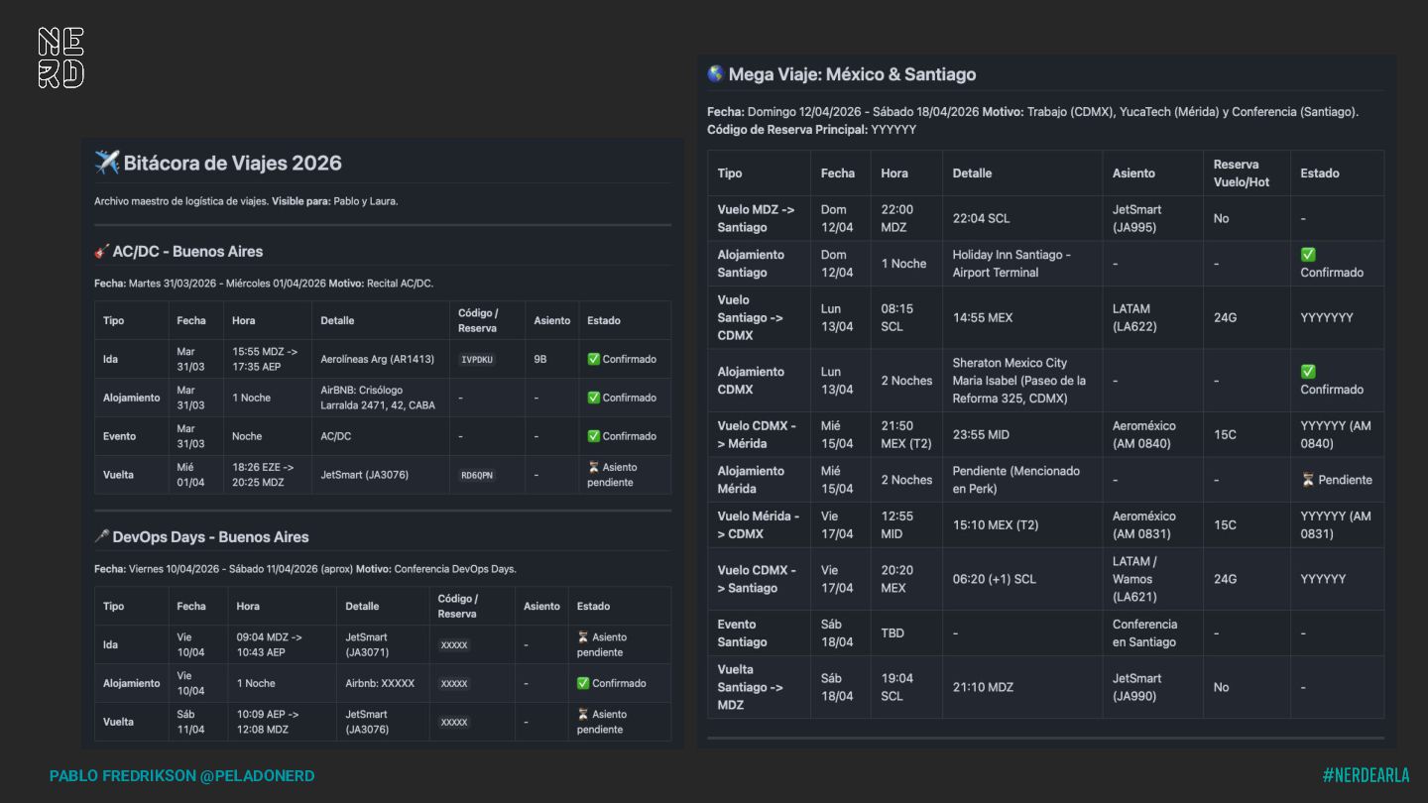This screenshot has height=803, width=1428.
Task: Select the Sheraton Mexico City Maria Isabel cell
Action: 1019,381
